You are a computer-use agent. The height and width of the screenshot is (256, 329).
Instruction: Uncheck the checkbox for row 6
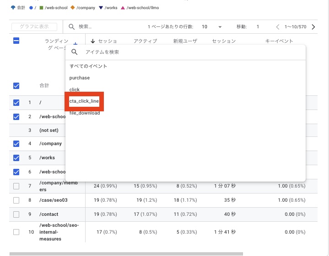pos(16,172)
